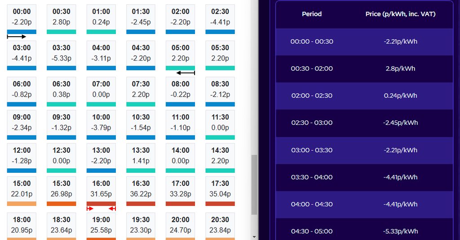Click the scrollbar down arrow at the bottom
The image size is (460, 240).
255,236
